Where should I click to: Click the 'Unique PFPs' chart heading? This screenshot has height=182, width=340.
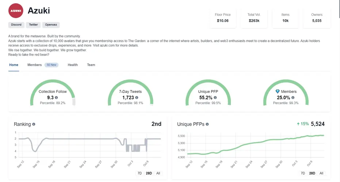point(191,124)
